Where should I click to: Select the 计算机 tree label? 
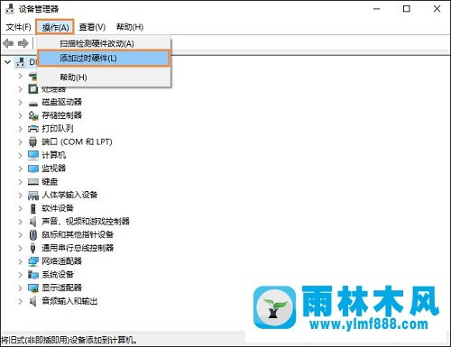click(x=53, y=155)
